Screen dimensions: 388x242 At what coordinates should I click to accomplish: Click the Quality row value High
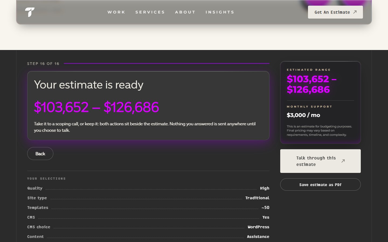(x=265, y=188)
